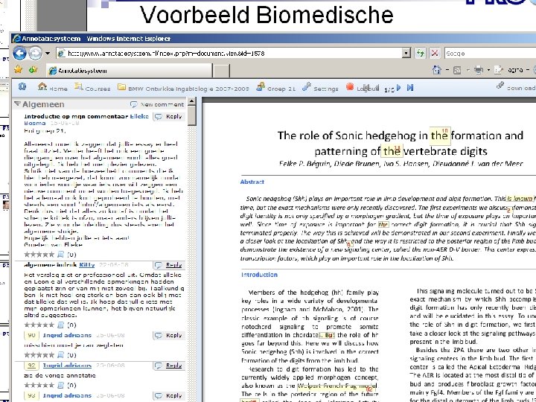This screenshot has width=536, height=402.
Task: Add to Favorites with the green plus star
Action: click(33, 70)
